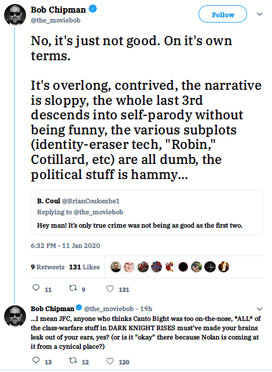Retweet the main tweet about overlong narrative

[73, 288]
